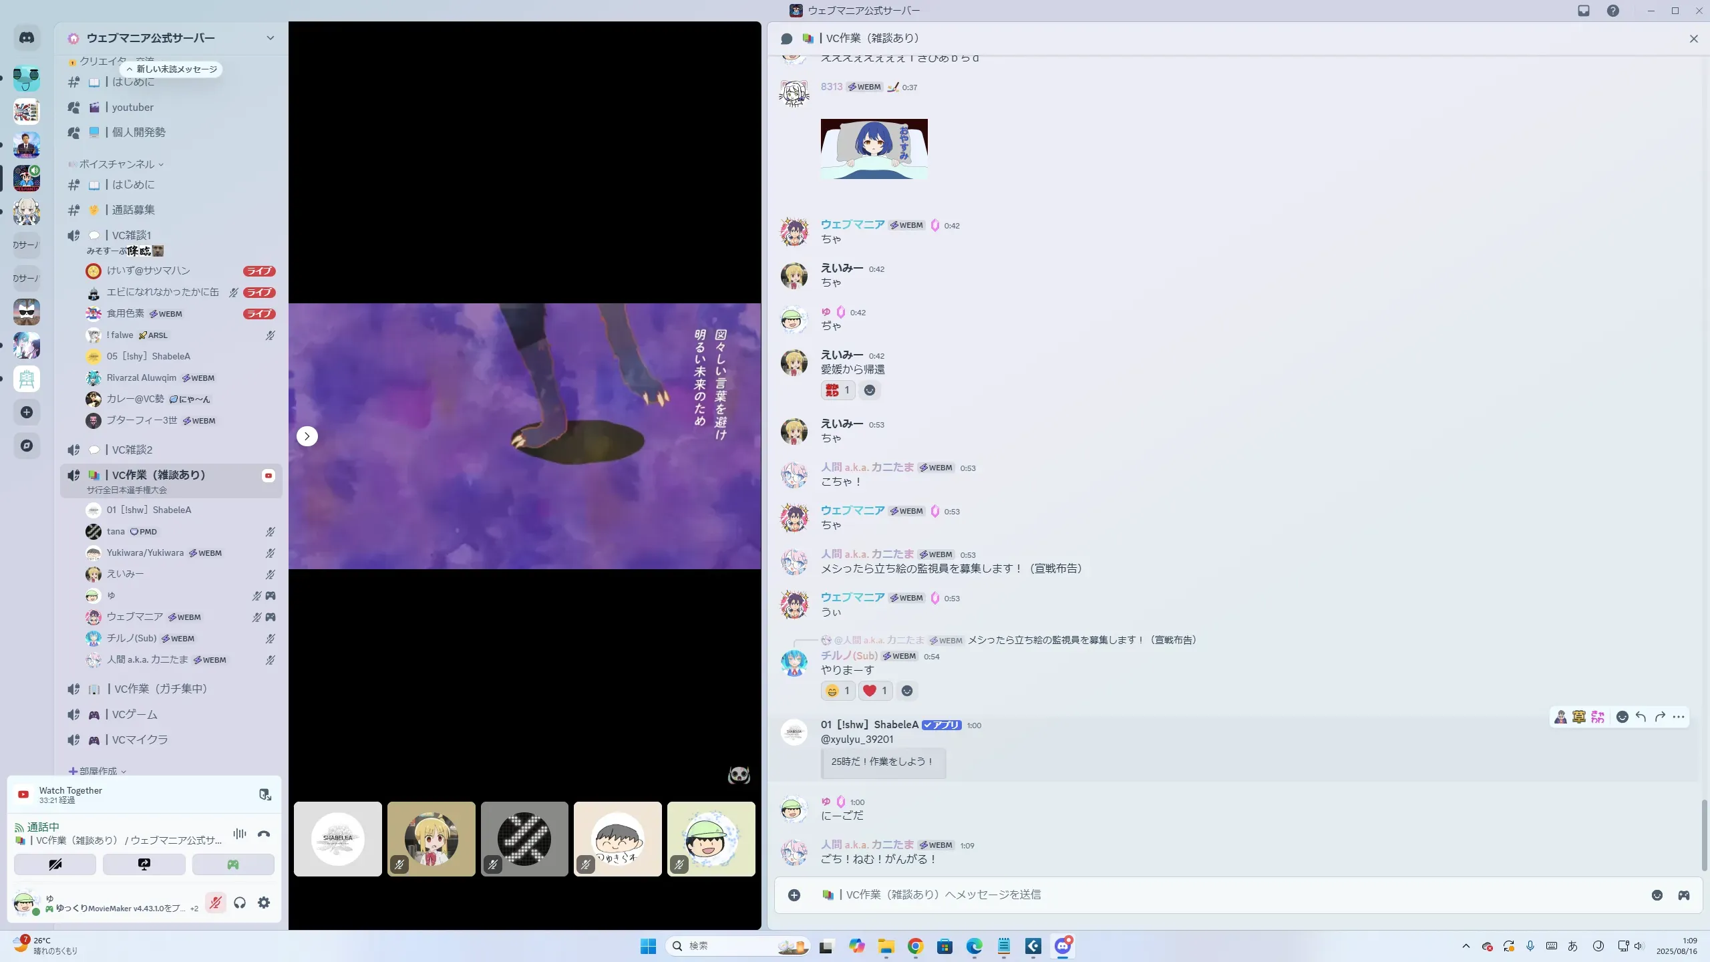Open the ウェブマニア公式サーバー server dropdown menu

(270, 38)
